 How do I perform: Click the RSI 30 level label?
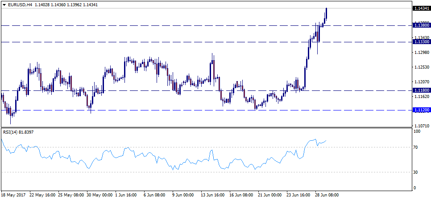[x=416, y=172]
